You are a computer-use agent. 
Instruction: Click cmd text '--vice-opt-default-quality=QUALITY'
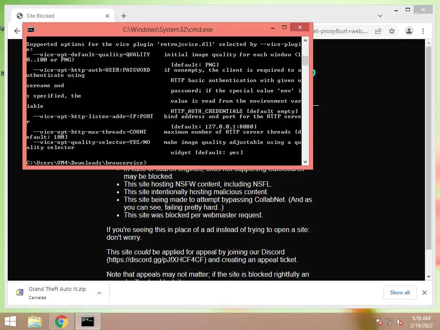click(92, 55)
